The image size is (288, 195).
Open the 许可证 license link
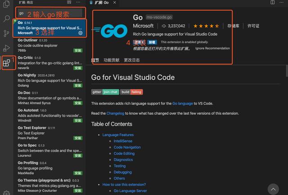(x=253, y=26)
